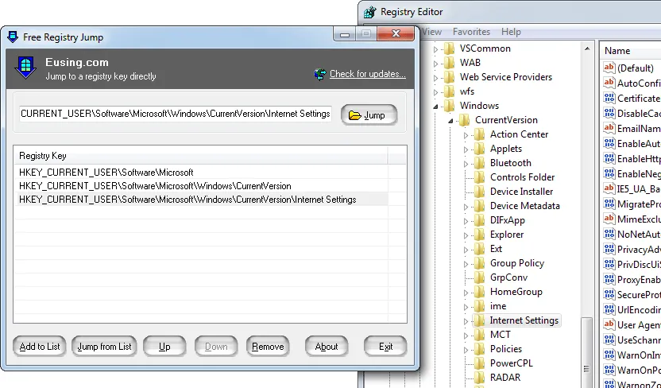661x388 pixels.
Task: Click the Add to List button
Action: (x=40, y=347)
